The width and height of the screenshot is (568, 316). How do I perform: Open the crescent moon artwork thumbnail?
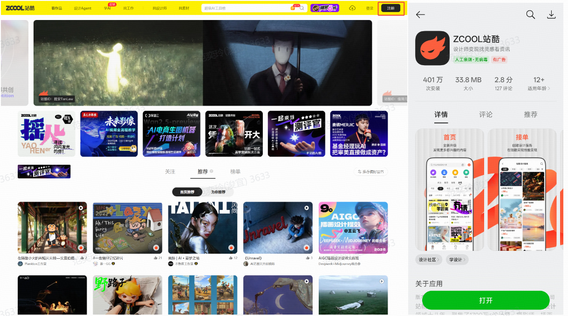pyautogui.click(x=278, y=295)
